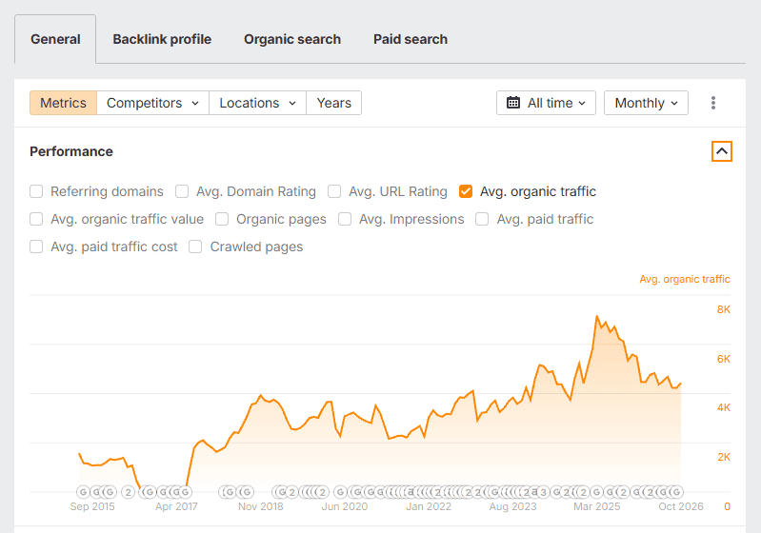
Task: Click the Performance section heading
Action: pyautogui.click(x=71, y=151)
